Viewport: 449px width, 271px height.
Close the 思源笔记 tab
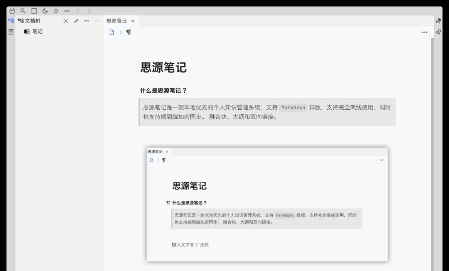click(133, 21)
